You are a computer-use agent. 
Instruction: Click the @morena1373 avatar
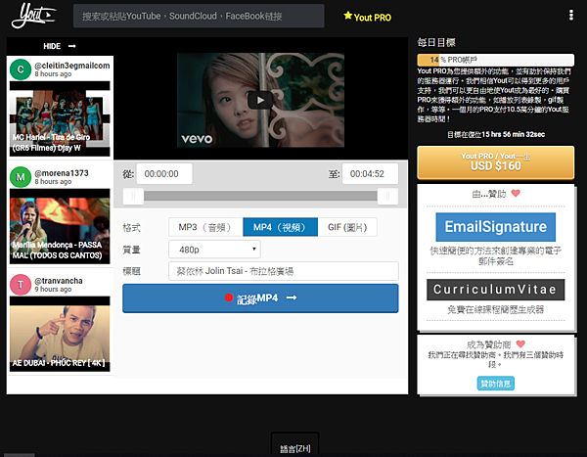(x=21, y=177)
